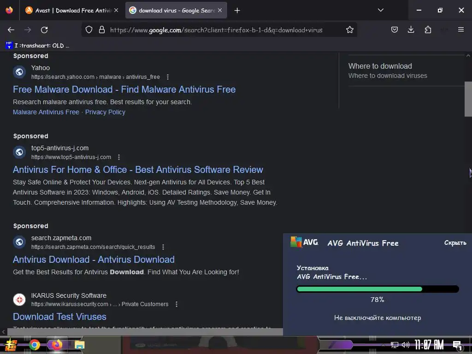This screenshot has width=472, height=354.
Task: Hide the AVG popup with Скрыть
Action: tap(455, 242)
